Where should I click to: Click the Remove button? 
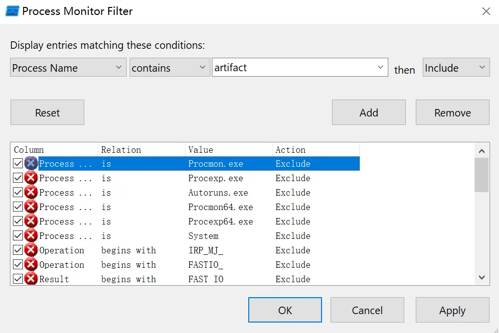coord(452,112)
